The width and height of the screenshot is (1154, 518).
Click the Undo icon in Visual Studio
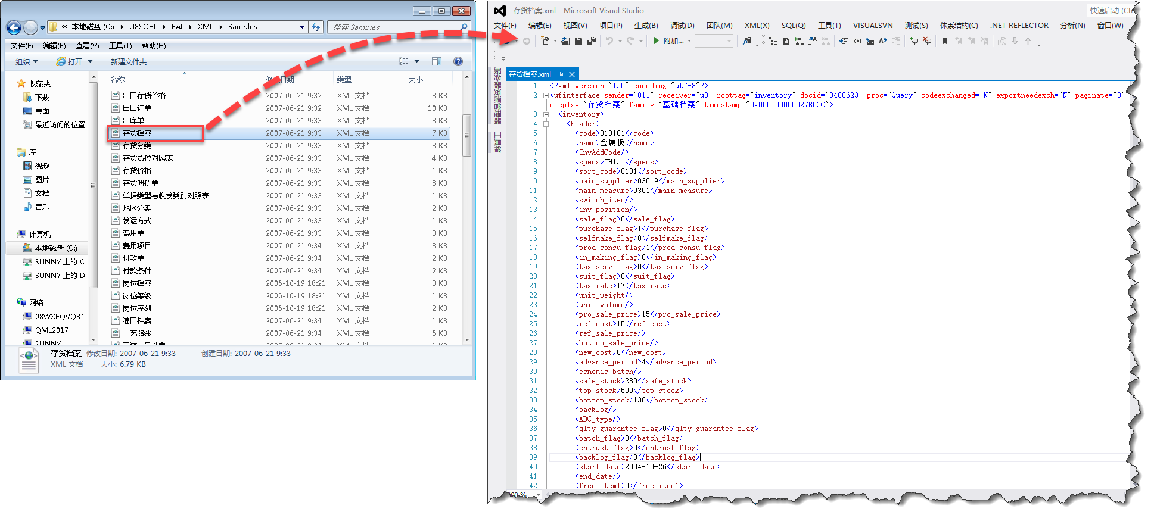click(x=609, y=41)
